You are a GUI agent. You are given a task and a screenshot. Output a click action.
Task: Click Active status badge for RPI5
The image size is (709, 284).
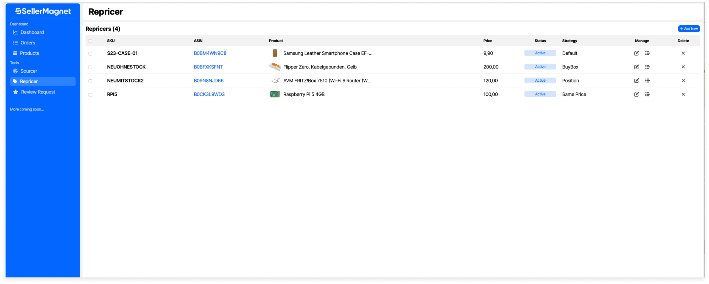[x=540, y=94]
